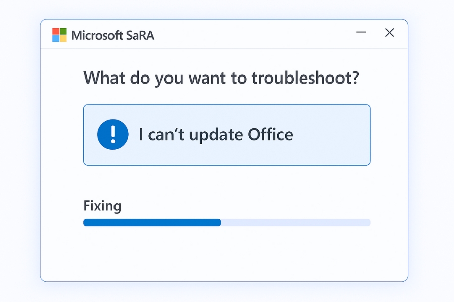
Task: Close the Microsoft SaRA window
Action: coord(389,32)
